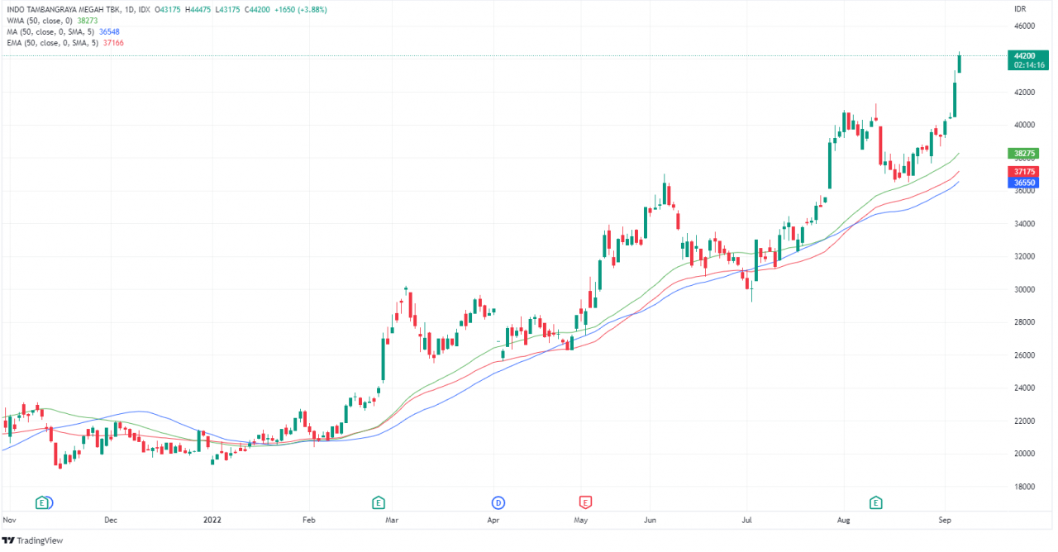Click the green WMA price label 38275

[x=1024, y=154]
